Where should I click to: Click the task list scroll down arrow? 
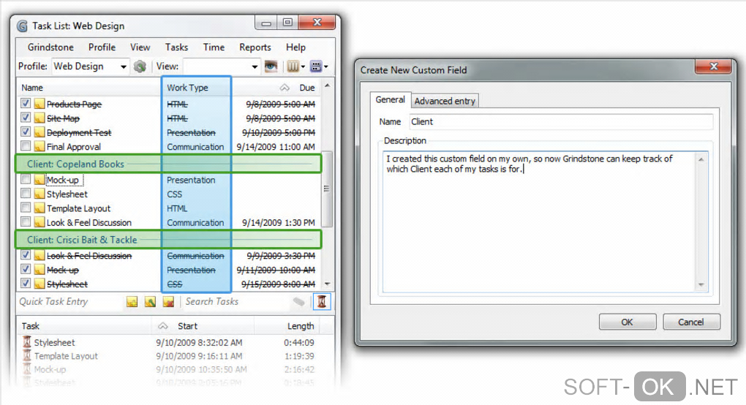[x=327, y=284]
